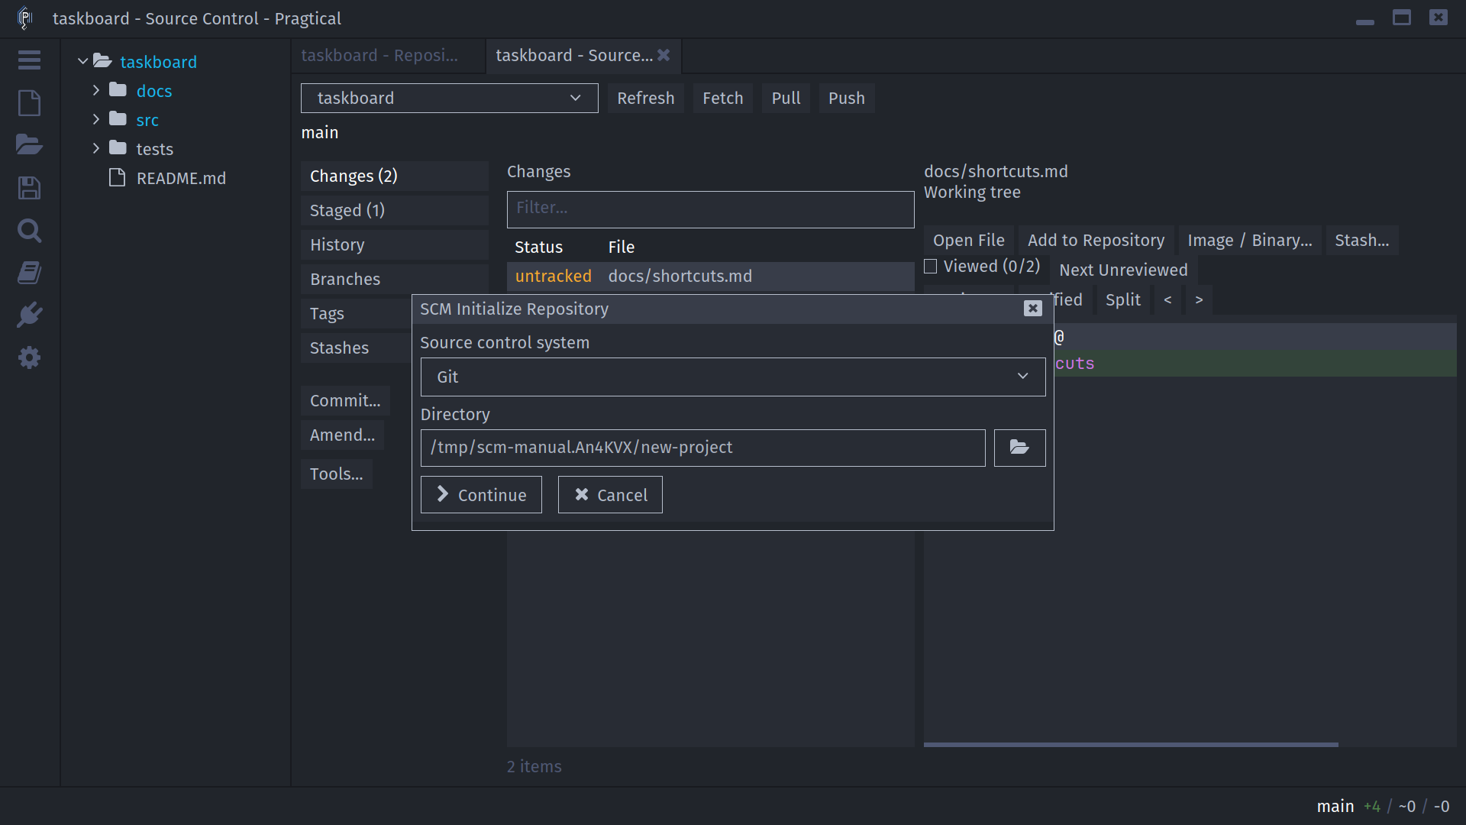Close the taskboard - Source tab
This screenshot has height=825, width=1466.
(x=664, y=55)
